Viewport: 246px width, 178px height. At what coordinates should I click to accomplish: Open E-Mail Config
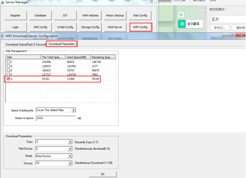pos(65,27)
